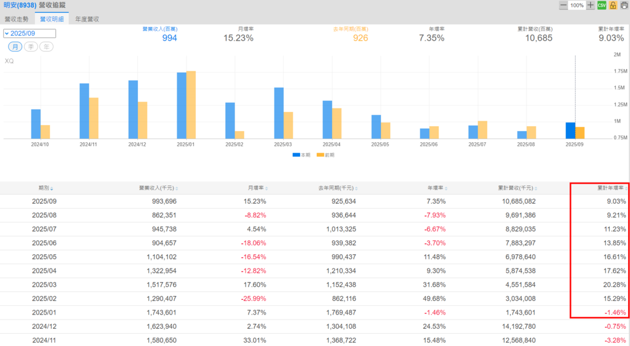Sort by 去年同期(千元) column header
Image resolution: width=630 pixels, height=346 pixels.
pyautogui.click(x=338, y=188)
